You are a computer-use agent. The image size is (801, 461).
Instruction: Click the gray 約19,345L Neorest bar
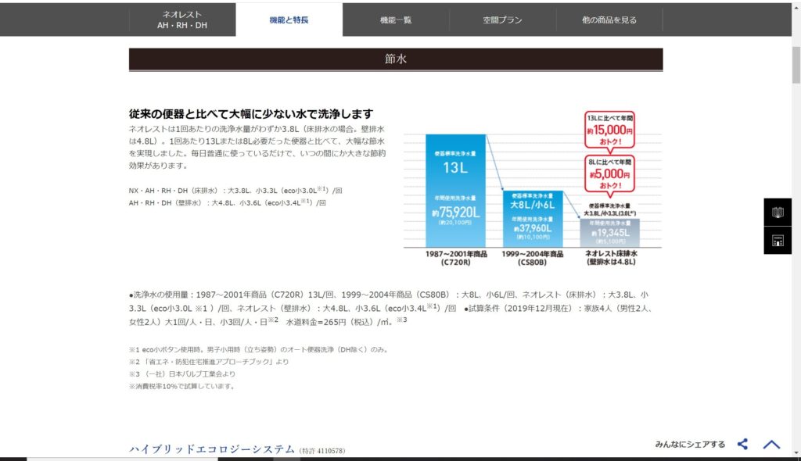point(609,232)
